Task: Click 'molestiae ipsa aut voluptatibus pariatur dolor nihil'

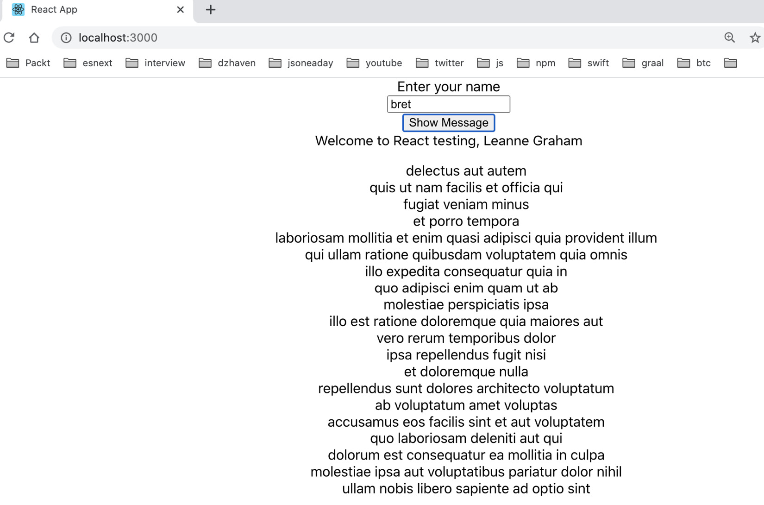Action: [466, 472]
